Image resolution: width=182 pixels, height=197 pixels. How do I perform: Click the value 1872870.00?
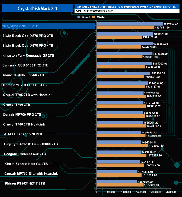pyautogui.click(x=160, y=54)
